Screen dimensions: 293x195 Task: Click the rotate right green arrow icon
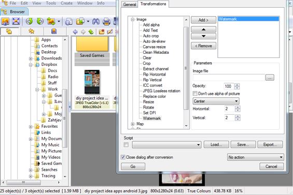(x=40, y=21)
